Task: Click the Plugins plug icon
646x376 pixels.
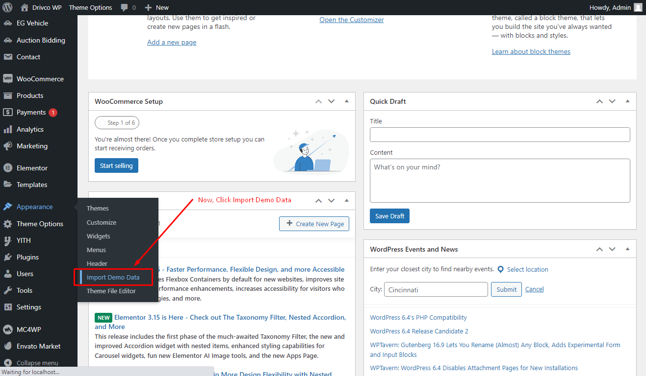Action: point(7,257)
